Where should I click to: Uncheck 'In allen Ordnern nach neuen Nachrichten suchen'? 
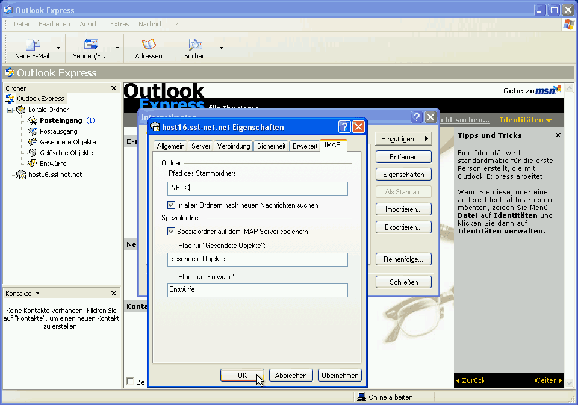click(x=172, y=205)
